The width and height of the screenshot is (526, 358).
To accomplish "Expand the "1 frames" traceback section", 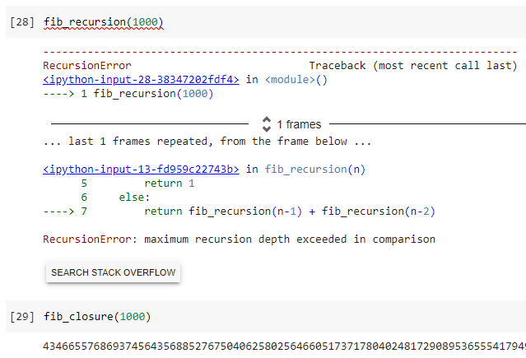I will pos(298,124).
